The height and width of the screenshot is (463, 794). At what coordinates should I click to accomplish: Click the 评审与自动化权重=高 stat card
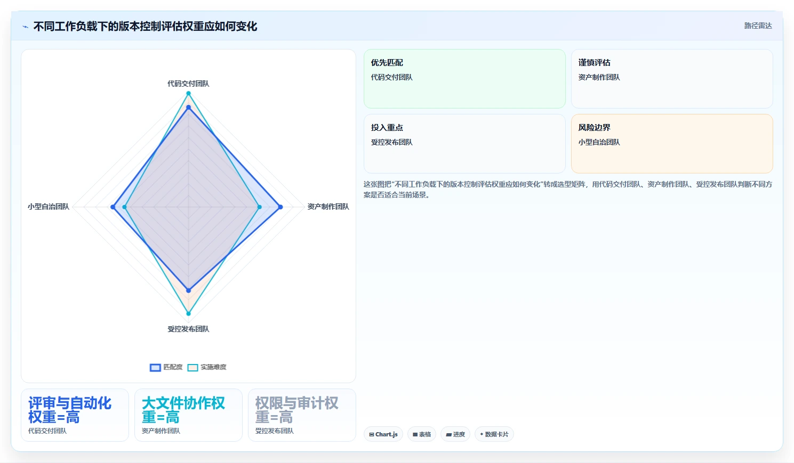point(75,415)
